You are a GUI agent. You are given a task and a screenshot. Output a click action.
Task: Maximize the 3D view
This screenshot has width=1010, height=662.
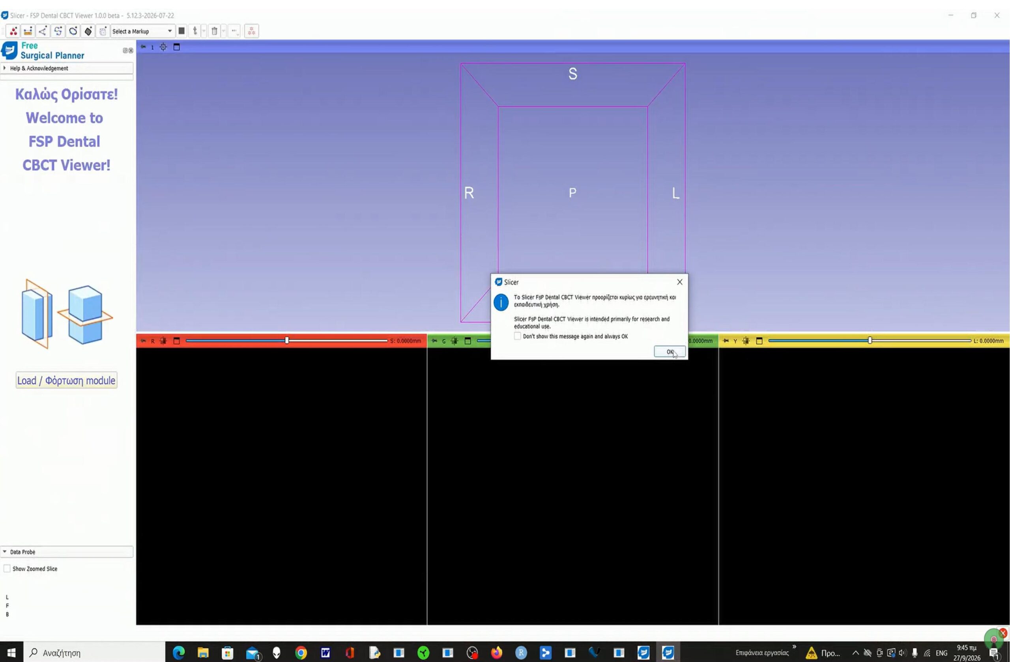[177, 47]
